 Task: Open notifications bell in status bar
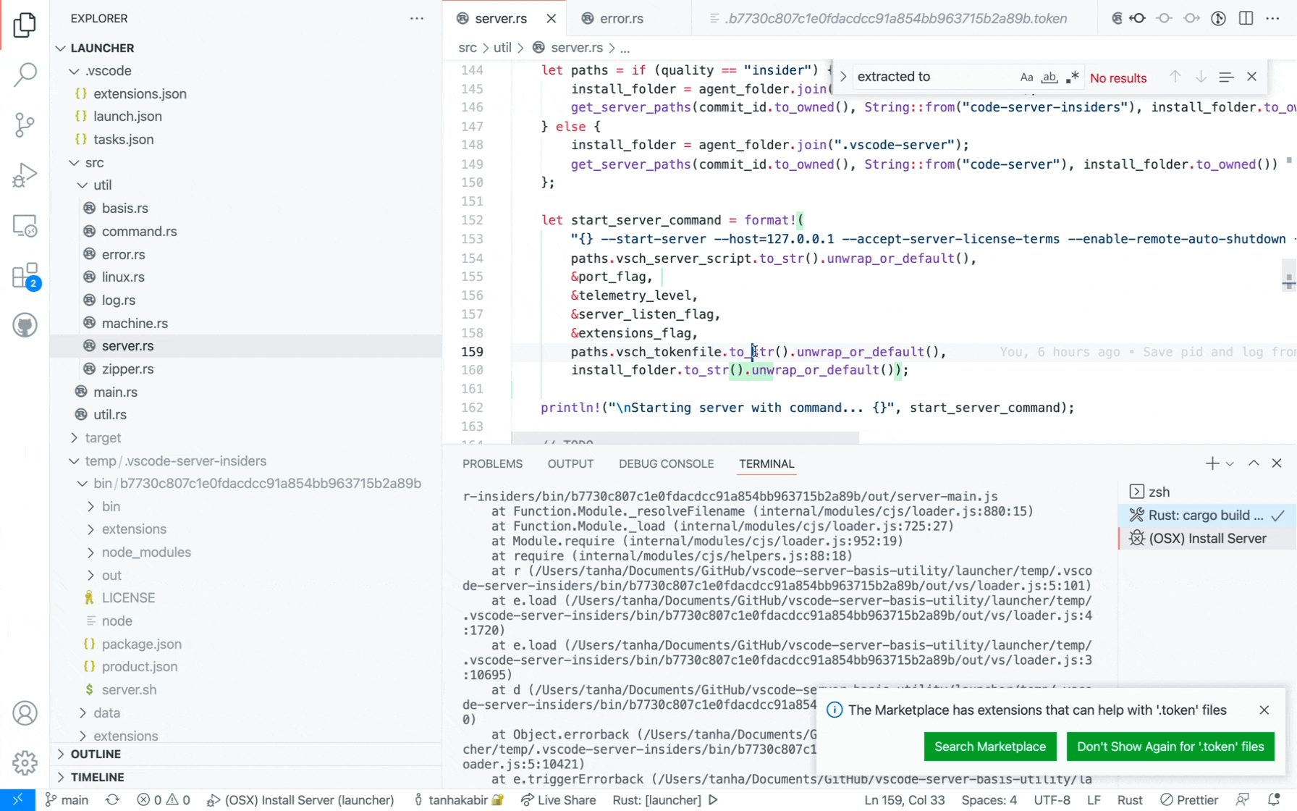[x=1275, y=800]
